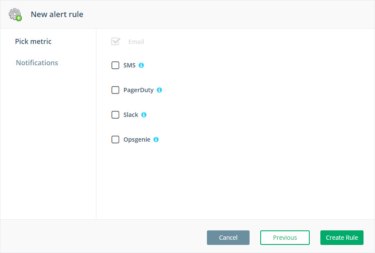Image resolution: width=375 pixels, height=253 pixels.
Task: Show the Opsgenie info icon details
Action: pyautogui.click(x=156, y=140)
